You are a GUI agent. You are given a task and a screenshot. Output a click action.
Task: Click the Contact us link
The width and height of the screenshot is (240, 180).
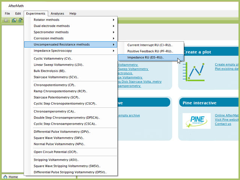click(x=223, y=124)
